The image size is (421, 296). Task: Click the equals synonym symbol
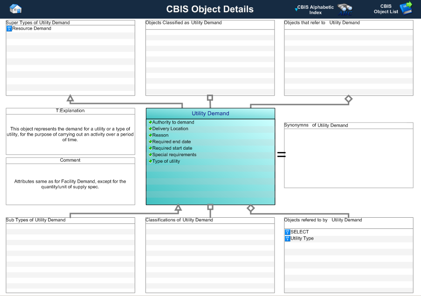282,154
